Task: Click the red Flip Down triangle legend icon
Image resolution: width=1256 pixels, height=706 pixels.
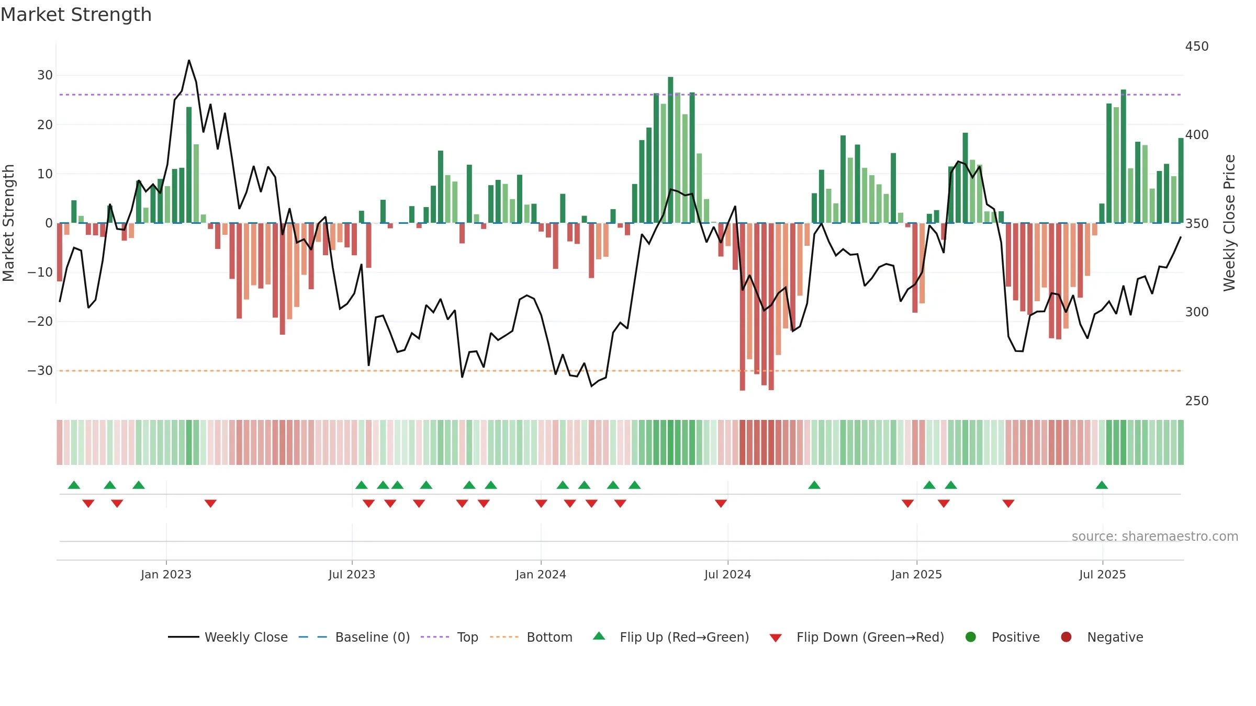Action: [x=776, y=638]
